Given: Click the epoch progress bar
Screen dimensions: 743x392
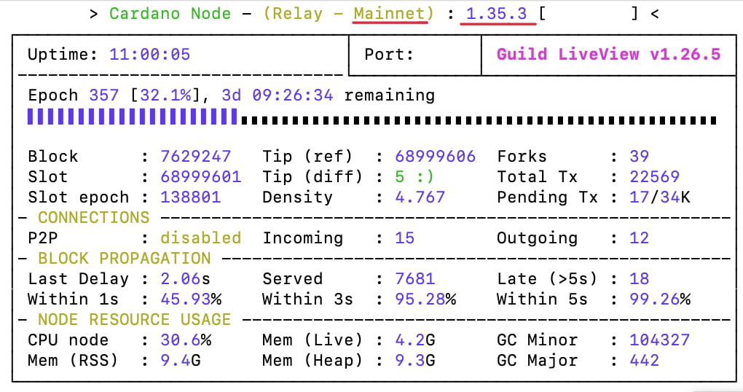Looking at the screenshot, I should point(372,117).
